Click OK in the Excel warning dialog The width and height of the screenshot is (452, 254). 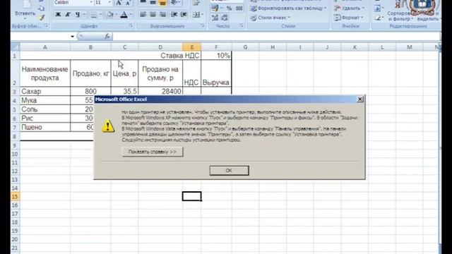pos(229,170)
